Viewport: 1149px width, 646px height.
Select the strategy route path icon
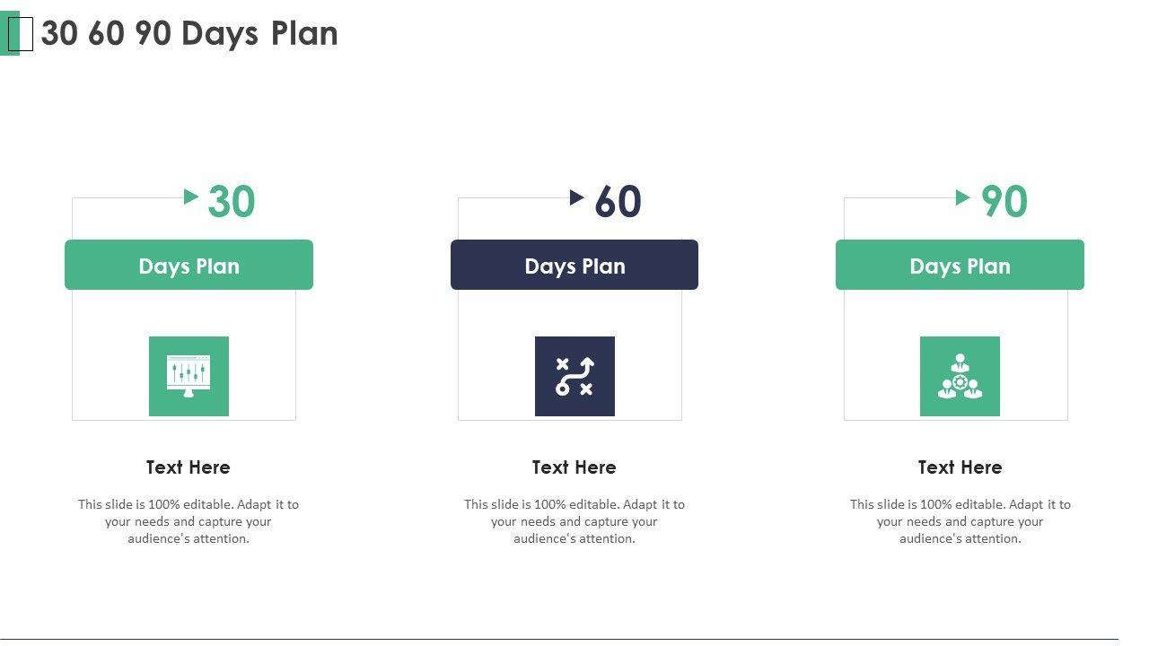coord(574,376)
